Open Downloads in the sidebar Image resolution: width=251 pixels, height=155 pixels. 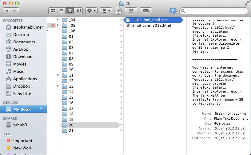point(23,57)
